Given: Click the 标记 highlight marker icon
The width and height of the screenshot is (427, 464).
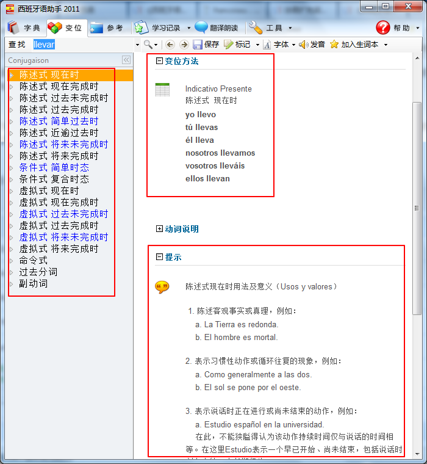Looking at the screenshot, I should pyautogui.click(x=229, y=45).
